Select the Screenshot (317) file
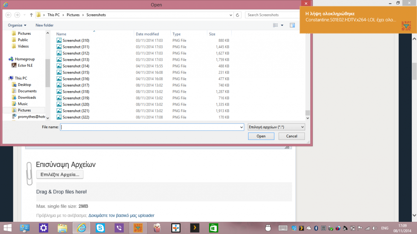 pyautogui.click(x=76, y=85)
